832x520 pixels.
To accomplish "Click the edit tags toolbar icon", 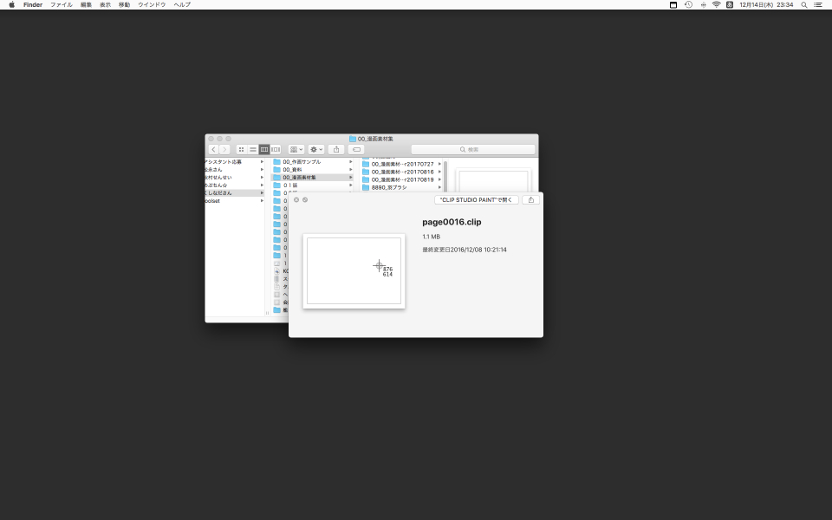I will (356, 150).
